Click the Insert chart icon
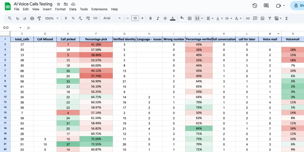Viewport: 304px width, 152px height. (262, 18)
